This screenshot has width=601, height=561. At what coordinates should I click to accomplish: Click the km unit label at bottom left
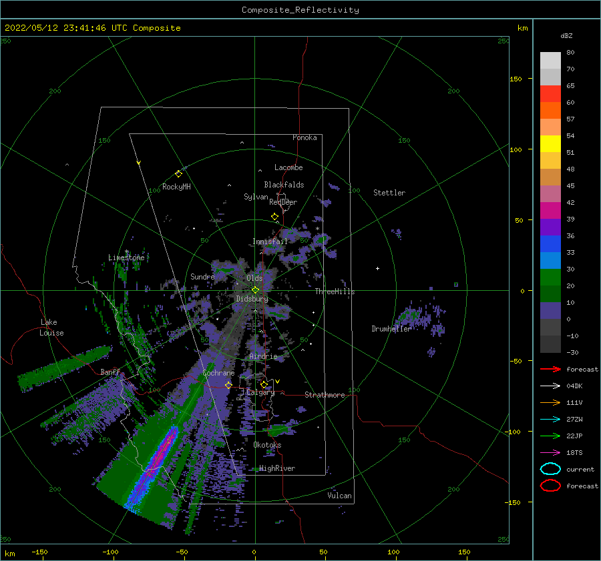[9, 554]
